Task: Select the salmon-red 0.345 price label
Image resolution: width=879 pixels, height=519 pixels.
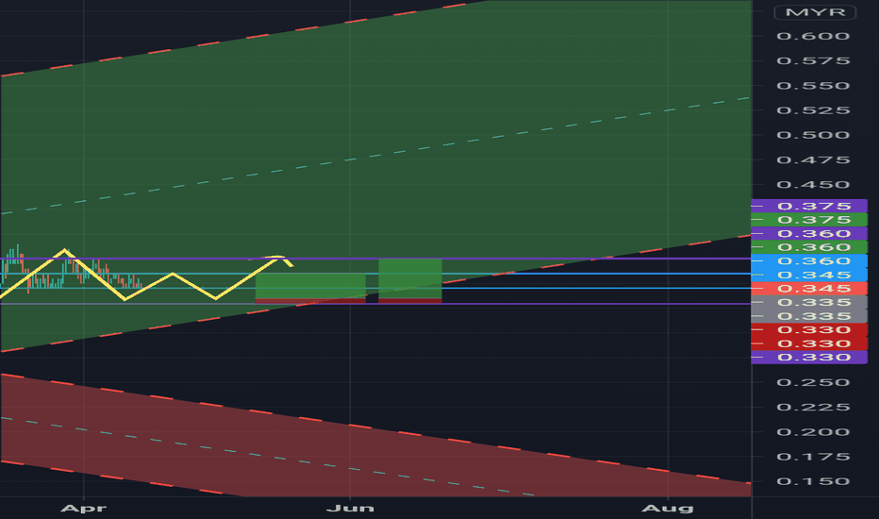Action: 809,289
